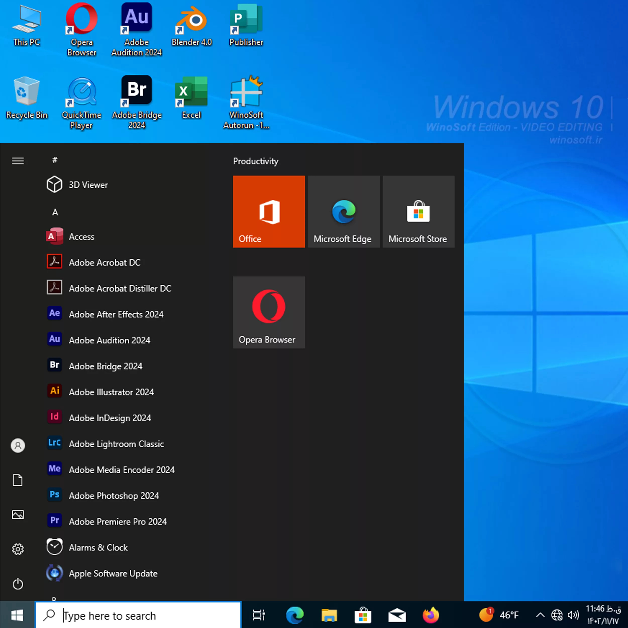The height and width of the screenshot is (628, 628).
Task: Show hidden system tray icons
Action: [x=540, y=615]
